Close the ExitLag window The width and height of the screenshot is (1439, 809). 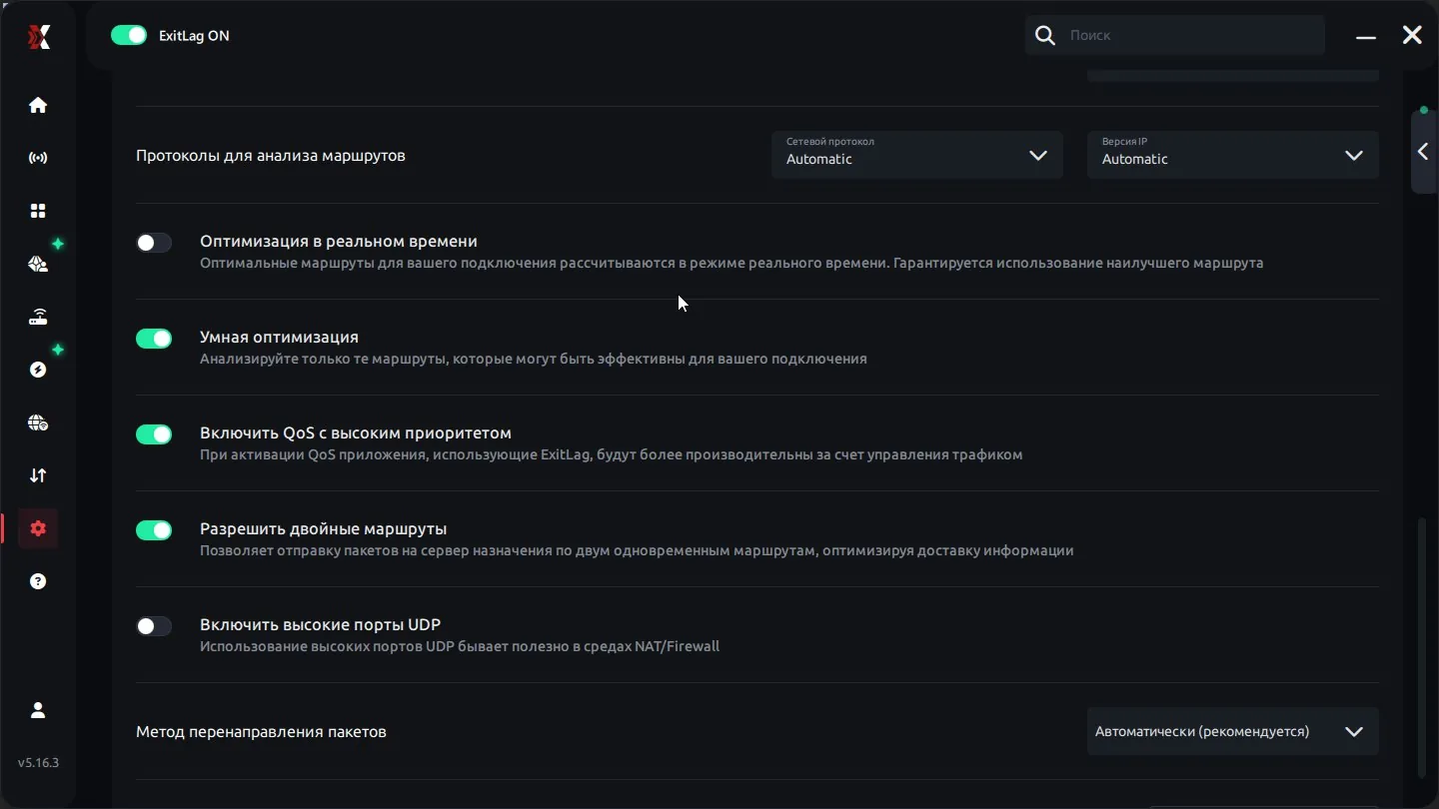tap(1412, 35)
